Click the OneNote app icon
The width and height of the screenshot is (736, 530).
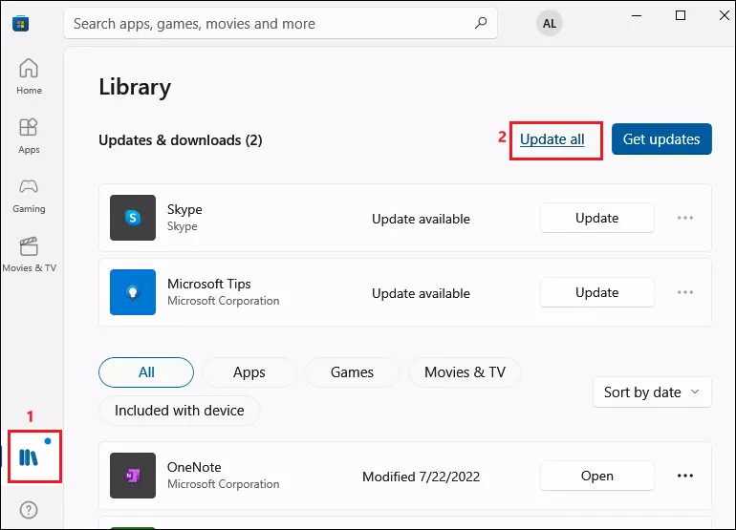click(x=133, y=476)
